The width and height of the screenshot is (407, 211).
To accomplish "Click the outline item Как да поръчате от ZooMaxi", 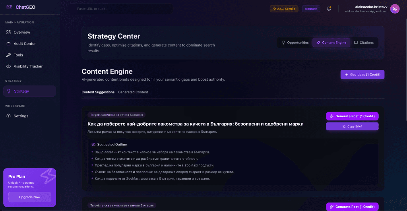I will pyautogui.click(x=152, y=178).
